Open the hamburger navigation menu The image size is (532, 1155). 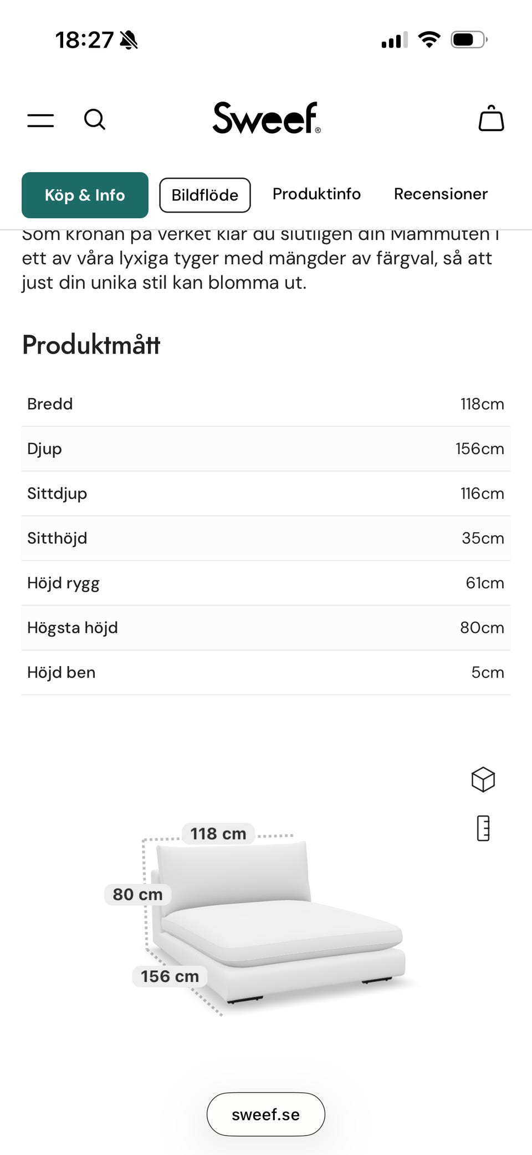coord(41,120)
